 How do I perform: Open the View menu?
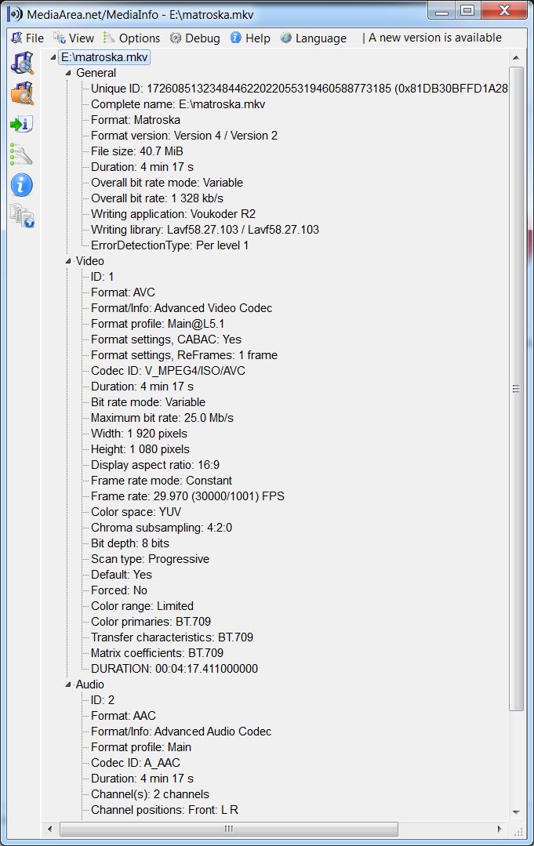(x=74, y=38)
